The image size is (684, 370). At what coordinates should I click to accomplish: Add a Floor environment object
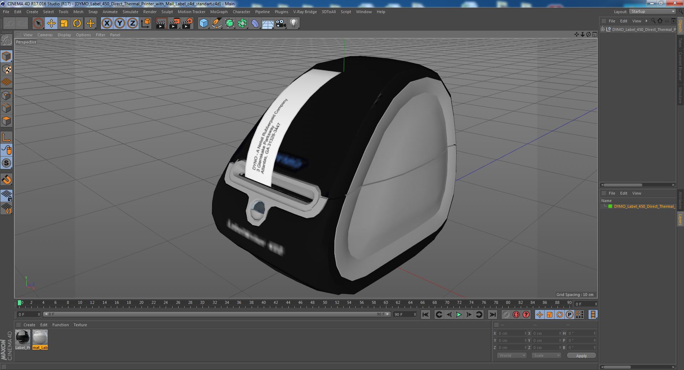click(x=268, y=23)
